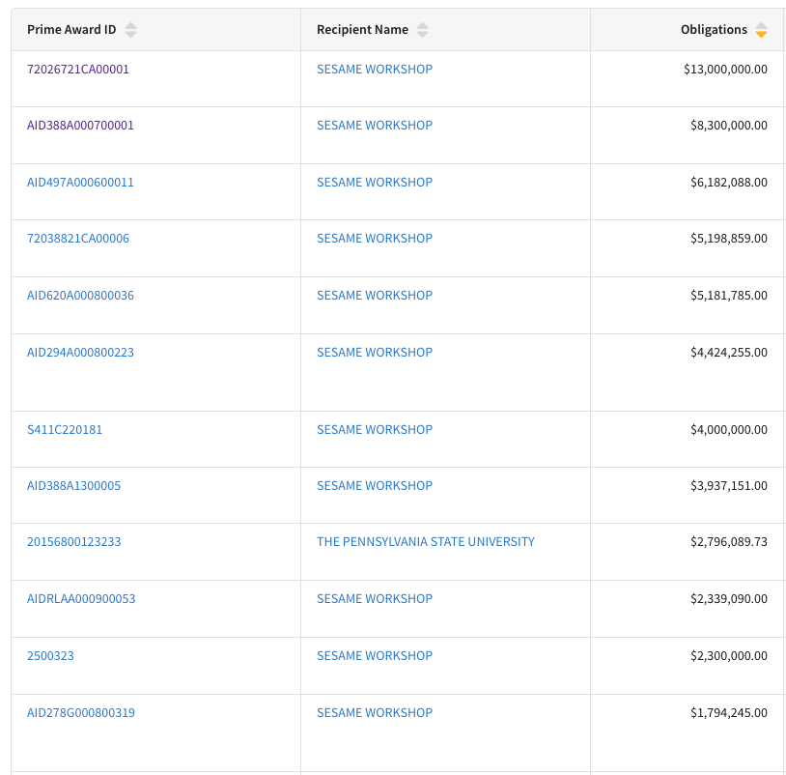Open Sesame Workshop recipient for award AID497A000600011
The width and height of the screenshot is (786, 775).
pos(375,182)
